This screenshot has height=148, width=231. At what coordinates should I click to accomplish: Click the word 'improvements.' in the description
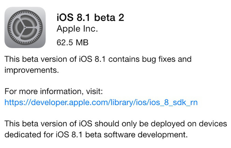(32, 70)
